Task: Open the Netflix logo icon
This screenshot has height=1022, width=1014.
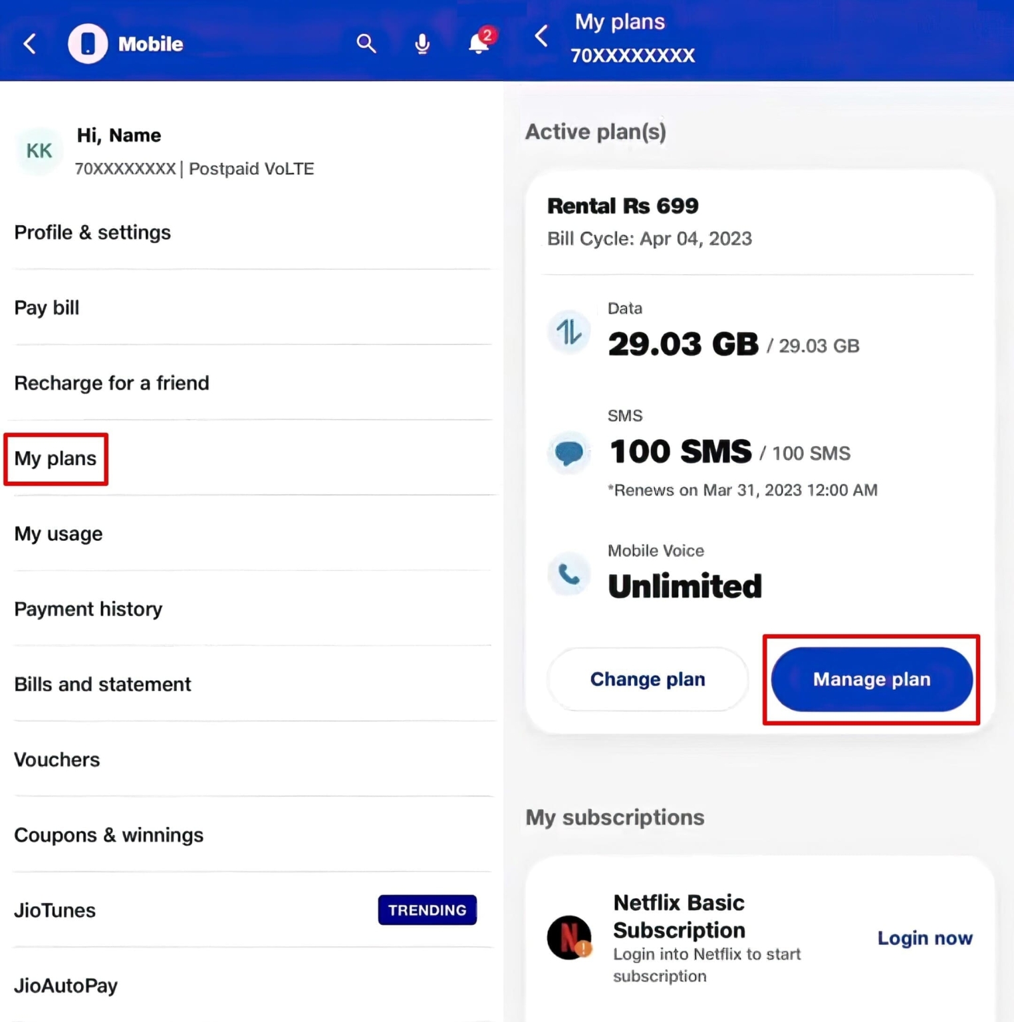Action: click(x=570, y=937)
